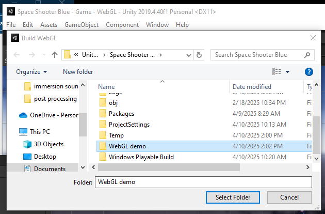Open the view options dropdown arrow

[x=287, y=72]
